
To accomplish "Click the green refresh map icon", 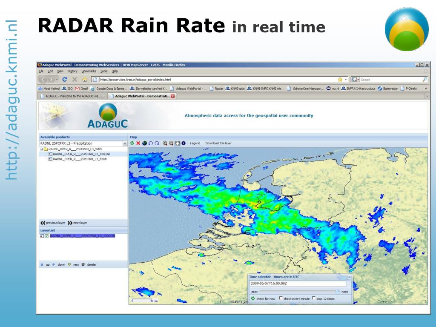I will 132,143.
